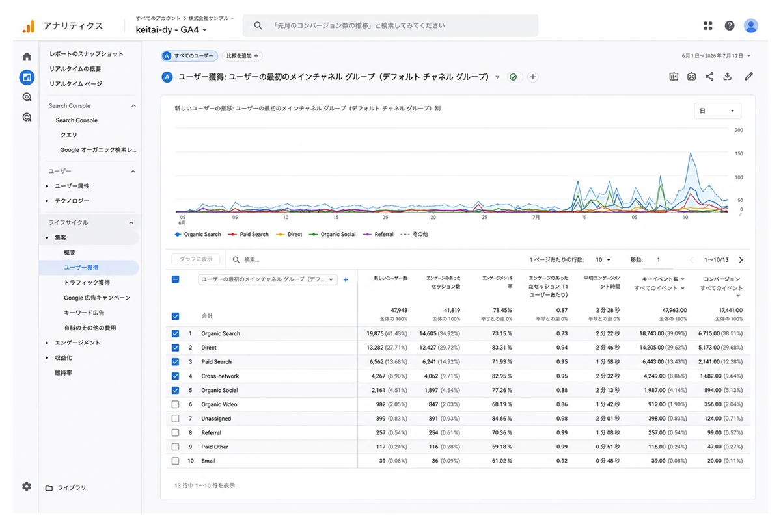Share this report via the share icon
This screenshot has height=520, width=781.
(x=709, y=77)
